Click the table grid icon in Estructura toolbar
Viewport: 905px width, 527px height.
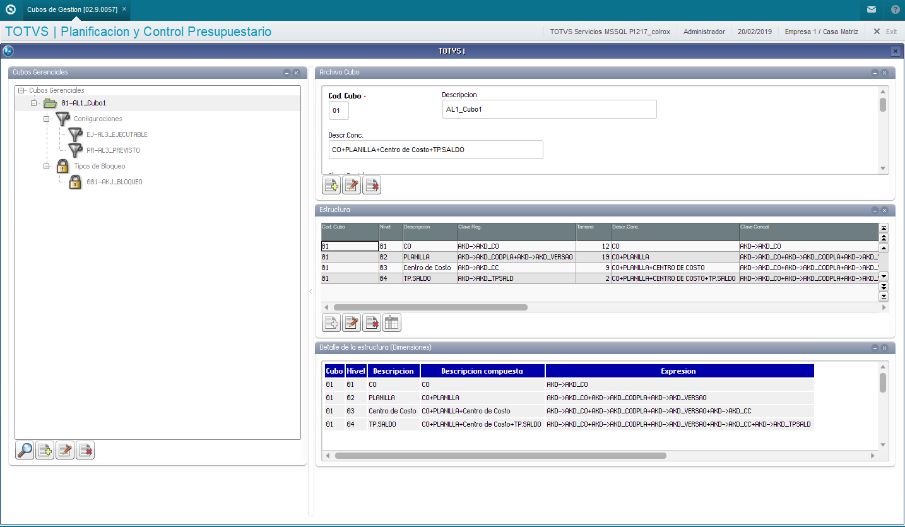click(392, 323)
